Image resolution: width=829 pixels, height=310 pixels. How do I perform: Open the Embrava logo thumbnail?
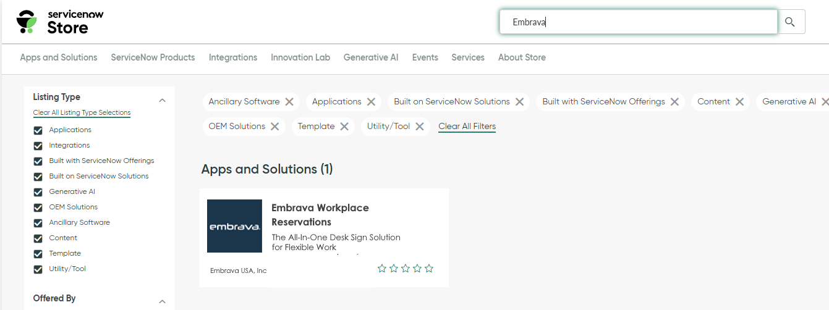[234, 226]
